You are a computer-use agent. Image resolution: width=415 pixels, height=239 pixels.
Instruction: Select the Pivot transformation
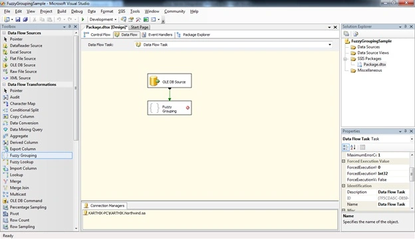pyautogui.click(x=14, y=214)
